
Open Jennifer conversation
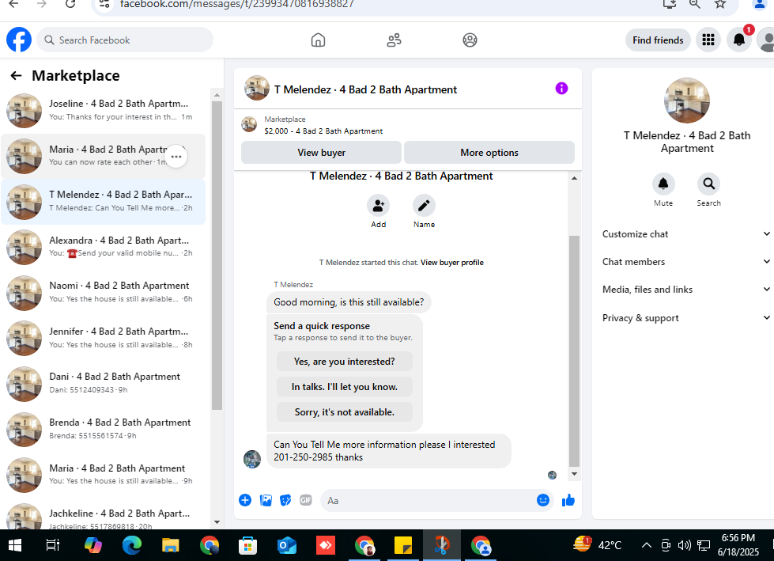(103, 339)
